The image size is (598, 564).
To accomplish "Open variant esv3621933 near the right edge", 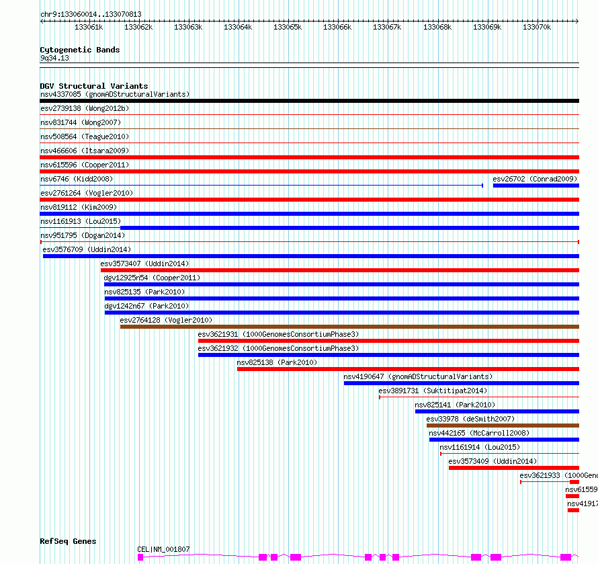I will 558,475.
